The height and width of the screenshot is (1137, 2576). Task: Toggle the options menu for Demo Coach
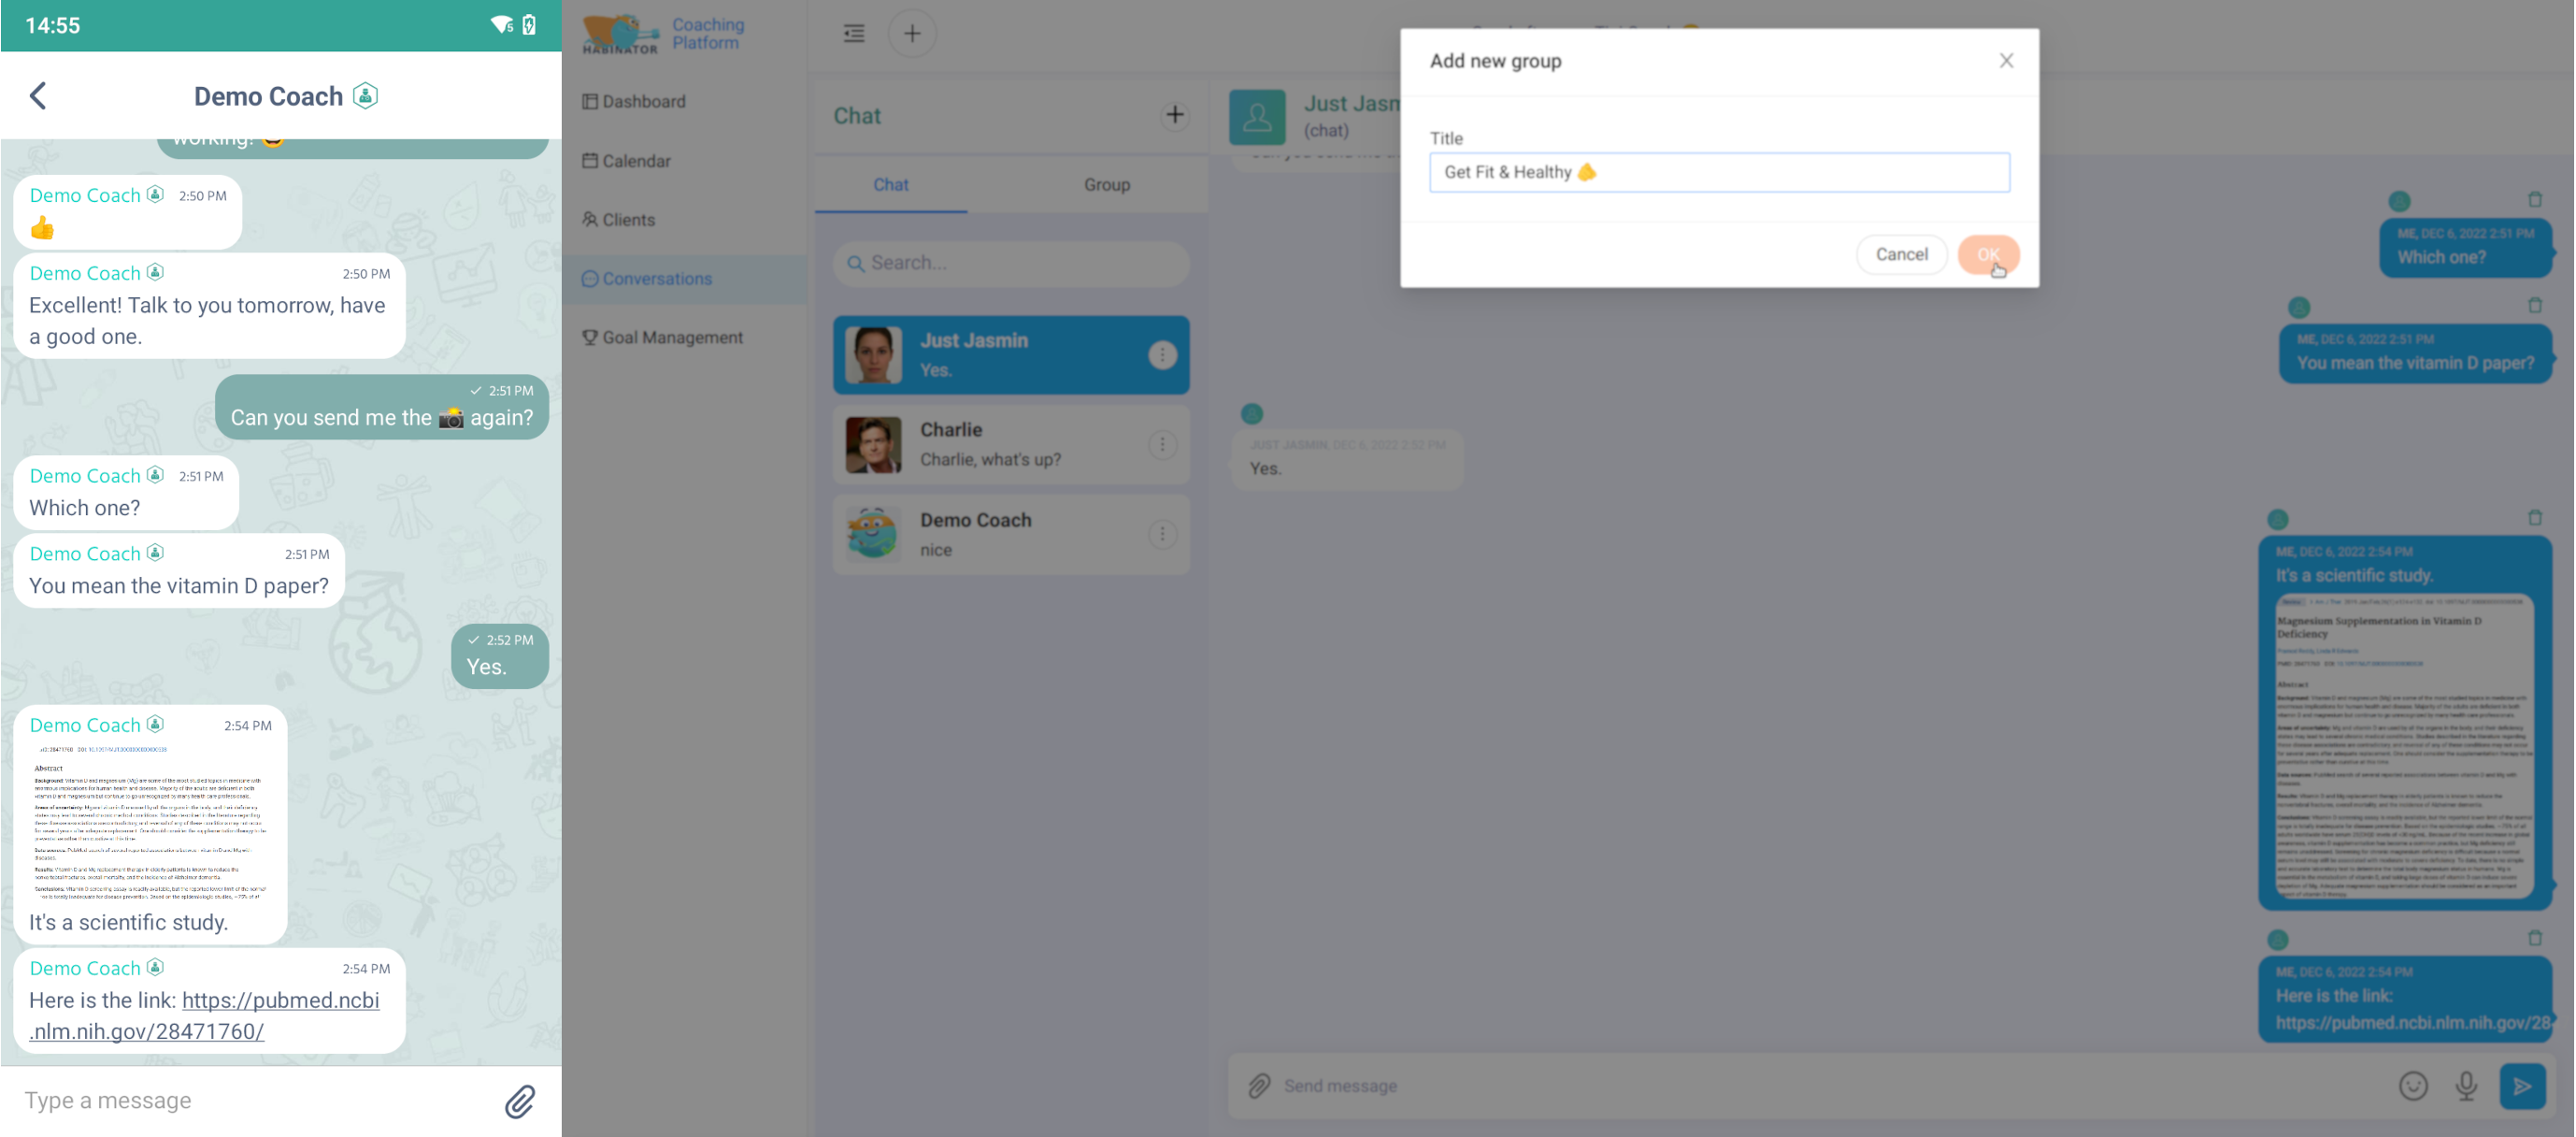click(x=1163, y=532)
